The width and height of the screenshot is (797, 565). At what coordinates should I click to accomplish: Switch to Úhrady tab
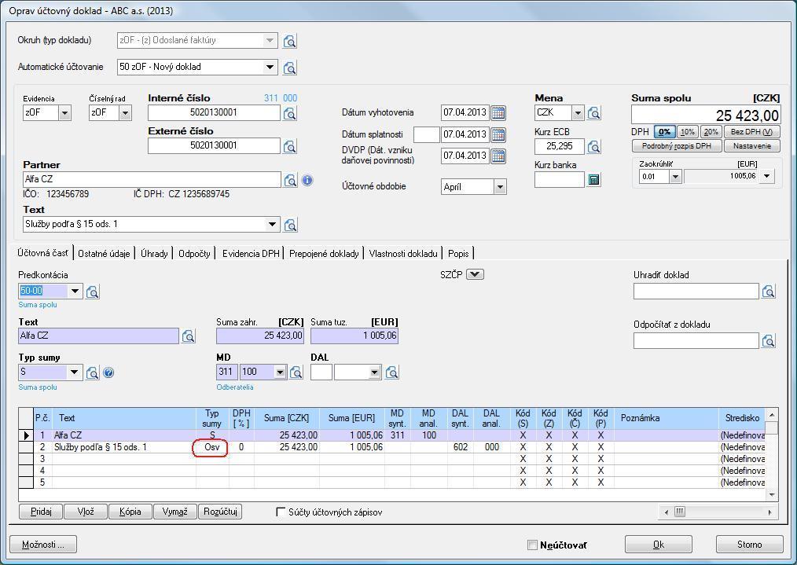(x=154, y=254)
